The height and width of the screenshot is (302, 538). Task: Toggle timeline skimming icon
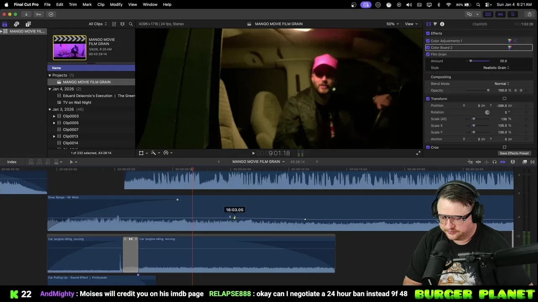click(x=478, y=162)
